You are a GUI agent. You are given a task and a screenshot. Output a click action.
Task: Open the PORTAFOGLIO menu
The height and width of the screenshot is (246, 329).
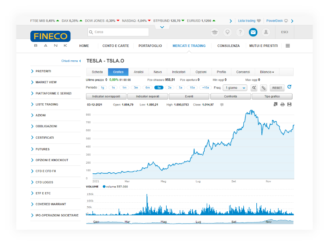pos(150,46)
